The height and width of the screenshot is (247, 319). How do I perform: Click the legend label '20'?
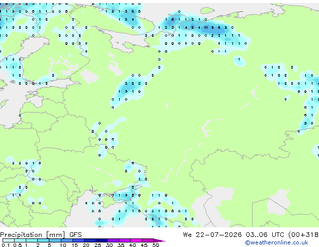click(x=86, y=245)
